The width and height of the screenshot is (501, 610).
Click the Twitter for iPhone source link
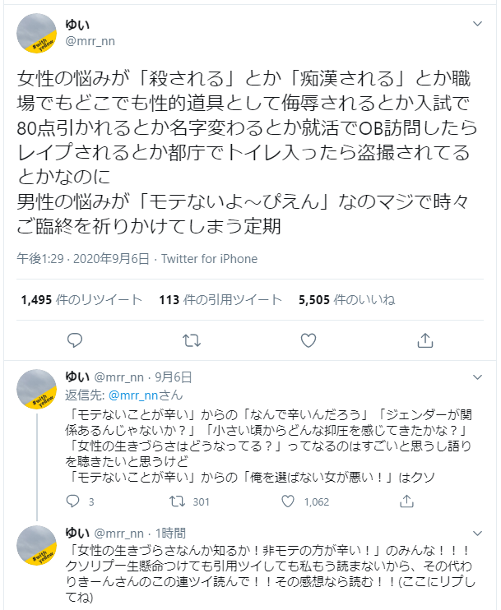tap(210, 259)
